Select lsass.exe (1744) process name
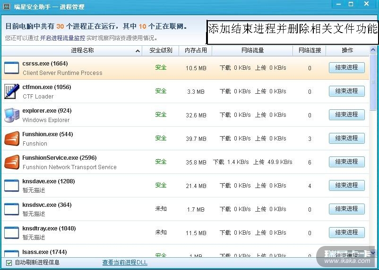 [44, 252]
